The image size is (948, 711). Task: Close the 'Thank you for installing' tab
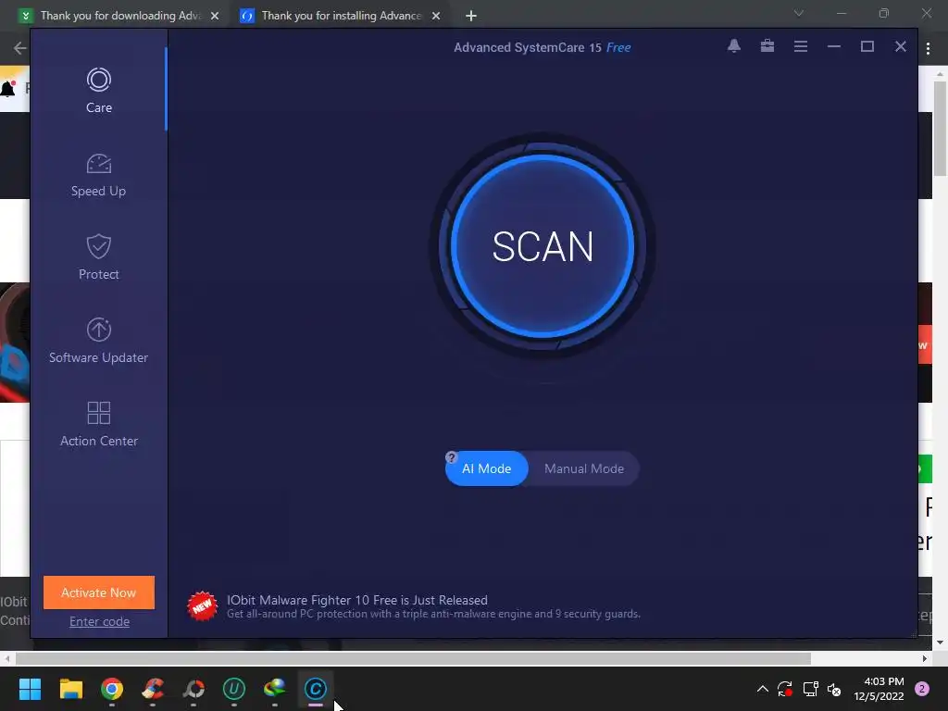(436, 16)
